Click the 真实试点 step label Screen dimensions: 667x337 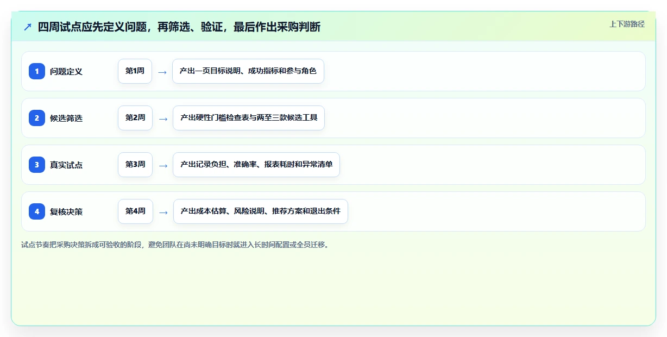pos(66,165)
